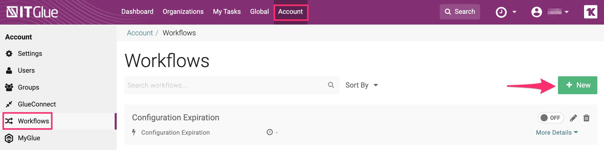Open the user profile dropdown menu
Image resolution: width=604 pixels, height=150 pixels.
pos(550,12)
